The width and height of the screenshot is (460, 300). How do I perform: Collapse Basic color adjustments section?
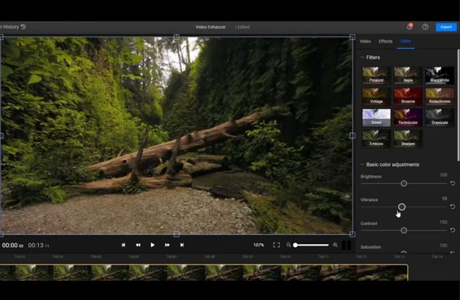362,165
